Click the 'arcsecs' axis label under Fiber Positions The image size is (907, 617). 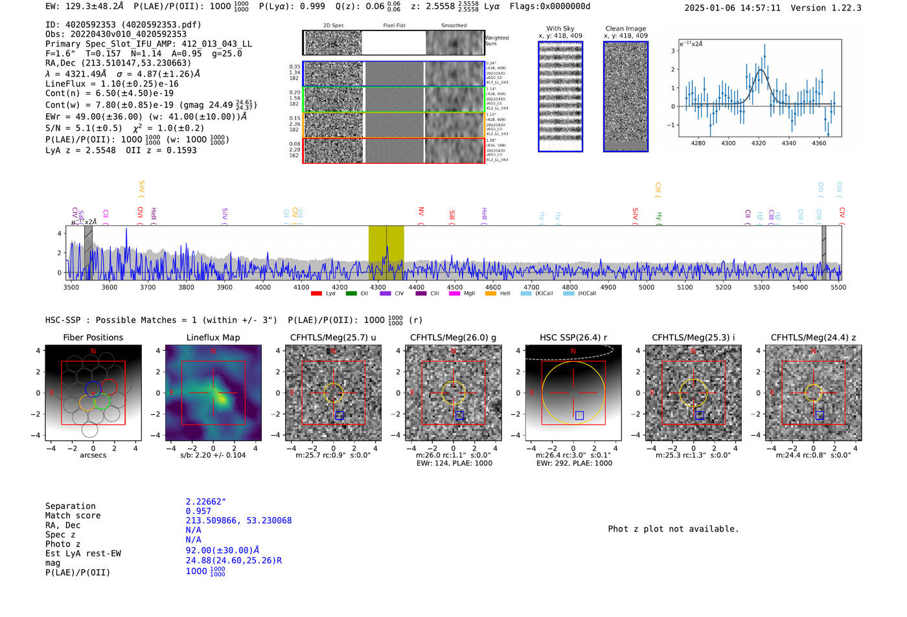pos(93,455)
